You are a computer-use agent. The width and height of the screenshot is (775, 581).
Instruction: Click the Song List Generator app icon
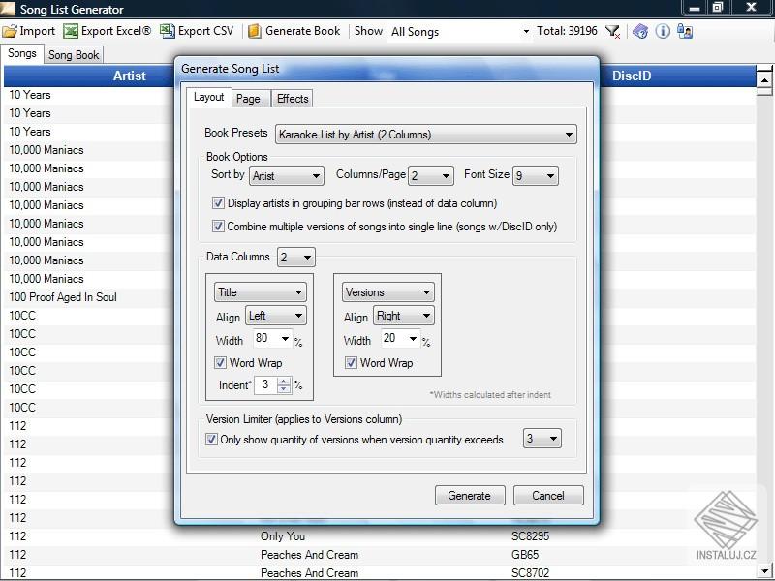tap(8, 8)
